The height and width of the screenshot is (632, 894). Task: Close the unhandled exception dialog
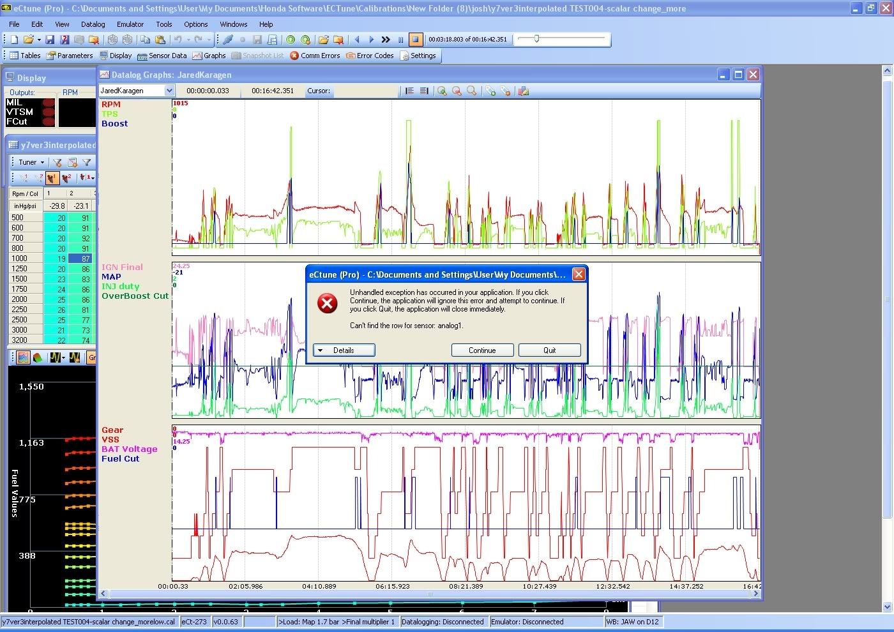click(579, 275)
